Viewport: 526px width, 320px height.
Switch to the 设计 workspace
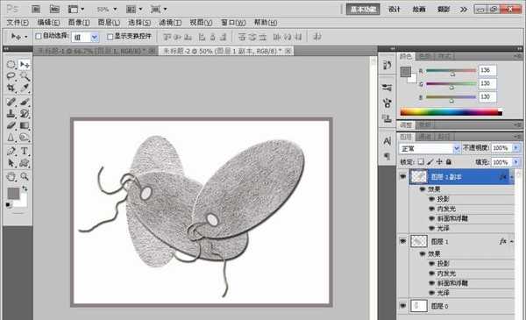(x=394, y=9)
